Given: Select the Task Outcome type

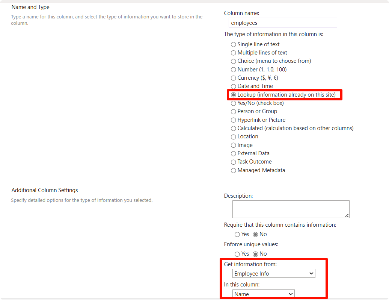Looking at the screenshot, I should point(233,162).
